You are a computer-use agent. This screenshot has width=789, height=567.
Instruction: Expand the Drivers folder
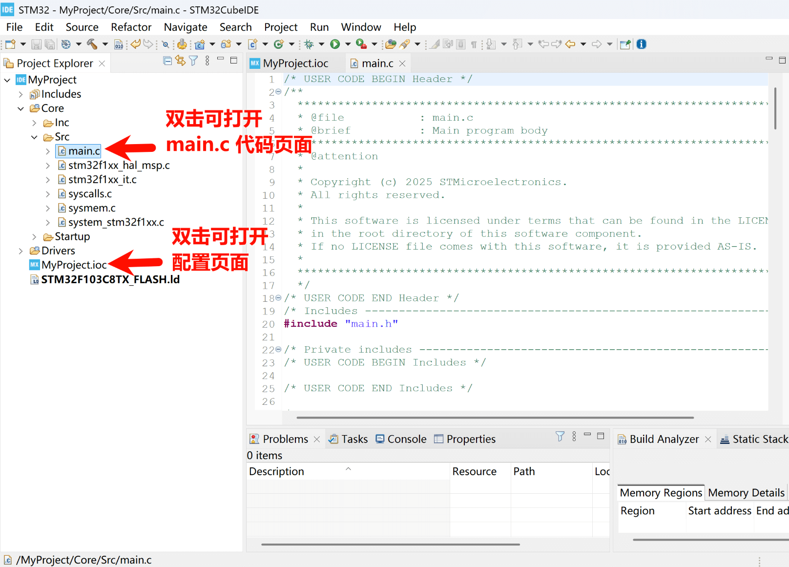point(21,251)
